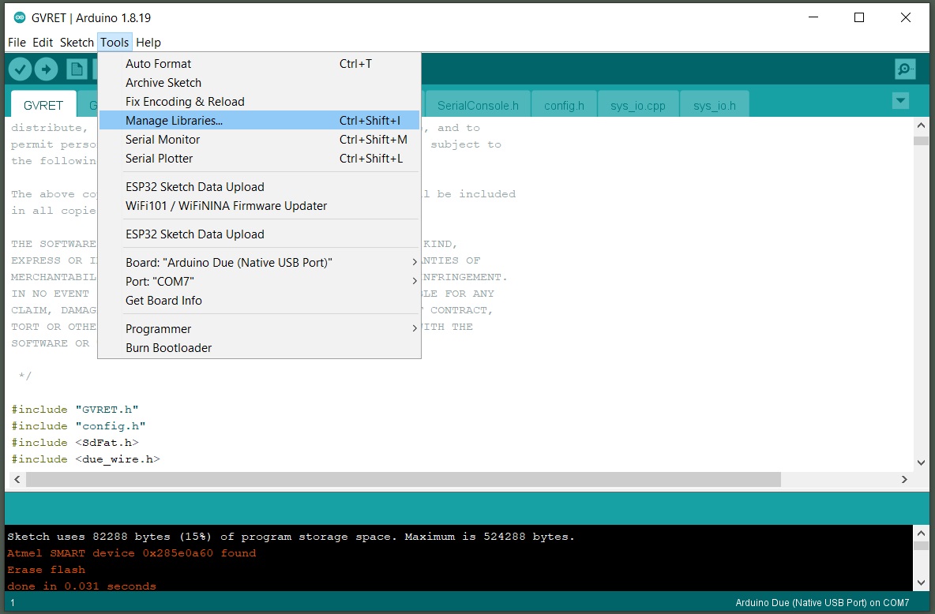Viewport: 935px width, 614px height.
Task: Click the New sketch icon
Action: 77,69
